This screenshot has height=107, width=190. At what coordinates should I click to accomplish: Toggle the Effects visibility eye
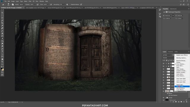tap(167, 93)
